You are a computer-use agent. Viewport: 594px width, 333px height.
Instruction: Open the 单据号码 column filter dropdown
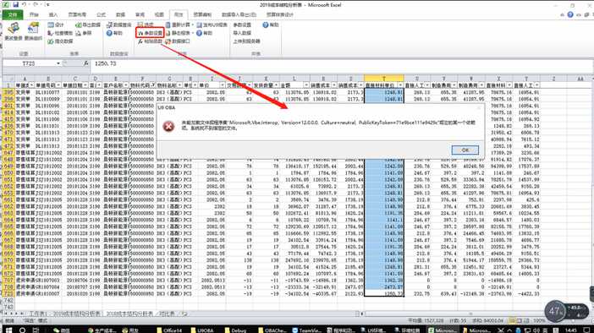click(x=58, y=85)
